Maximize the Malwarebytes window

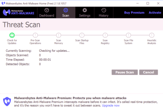point(148,3)
